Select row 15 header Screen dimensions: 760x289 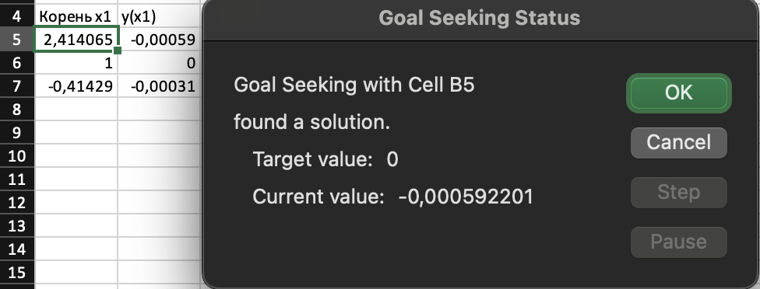(17, 272)
